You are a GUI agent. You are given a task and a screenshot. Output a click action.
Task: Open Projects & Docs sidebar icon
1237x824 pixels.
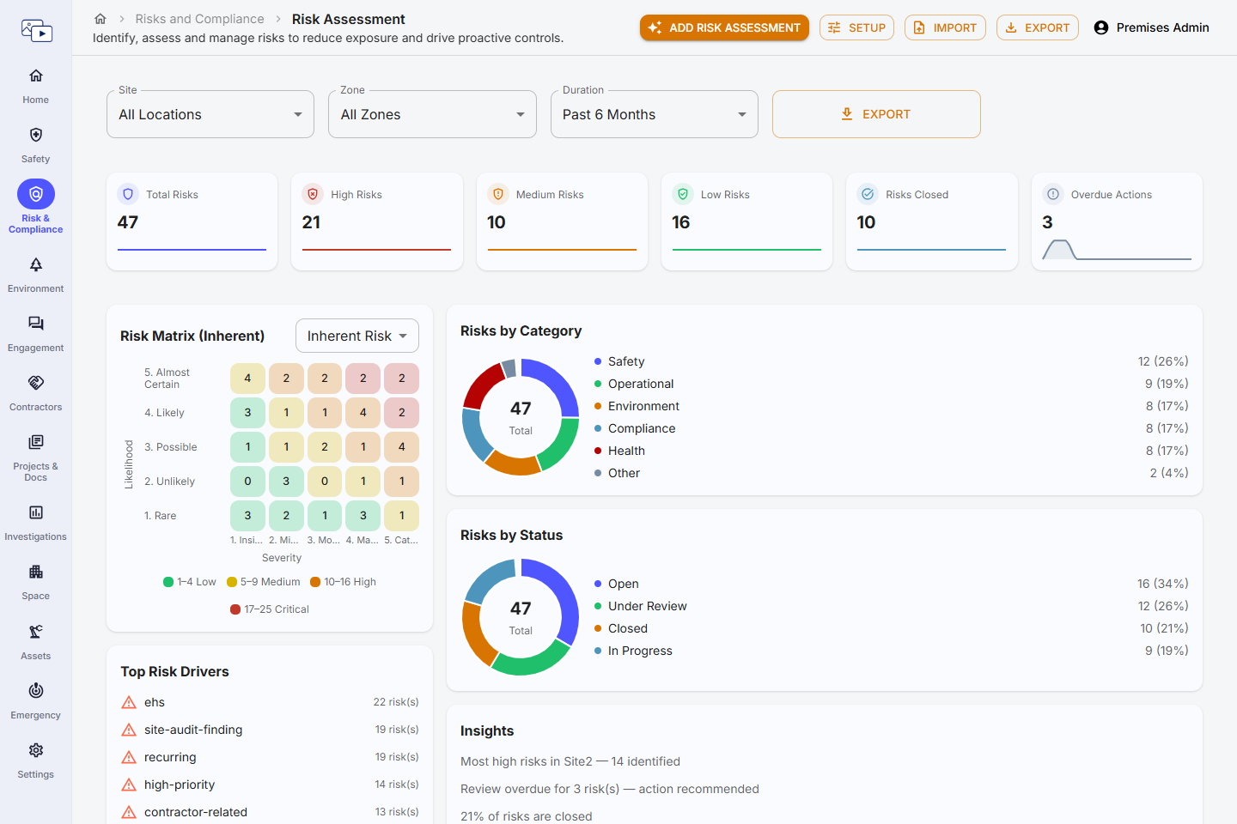36,442
